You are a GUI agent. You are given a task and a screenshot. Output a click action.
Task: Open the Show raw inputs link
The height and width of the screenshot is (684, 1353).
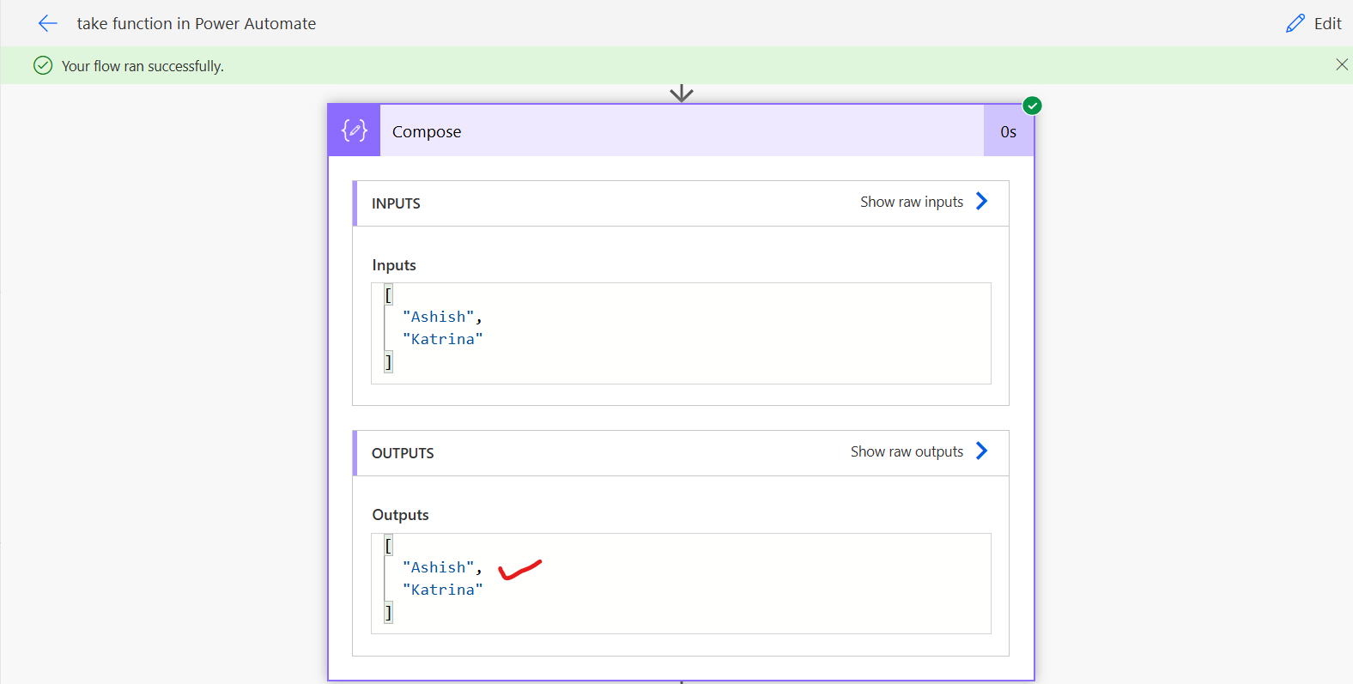(x=911, y=202)
